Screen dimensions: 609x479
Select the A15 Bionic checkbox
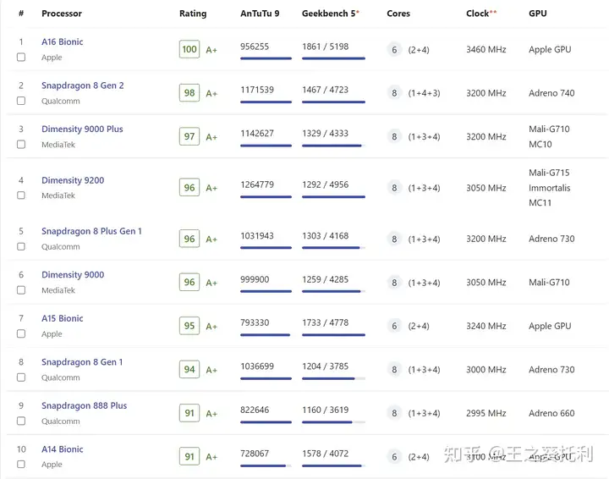click(21, 333)
